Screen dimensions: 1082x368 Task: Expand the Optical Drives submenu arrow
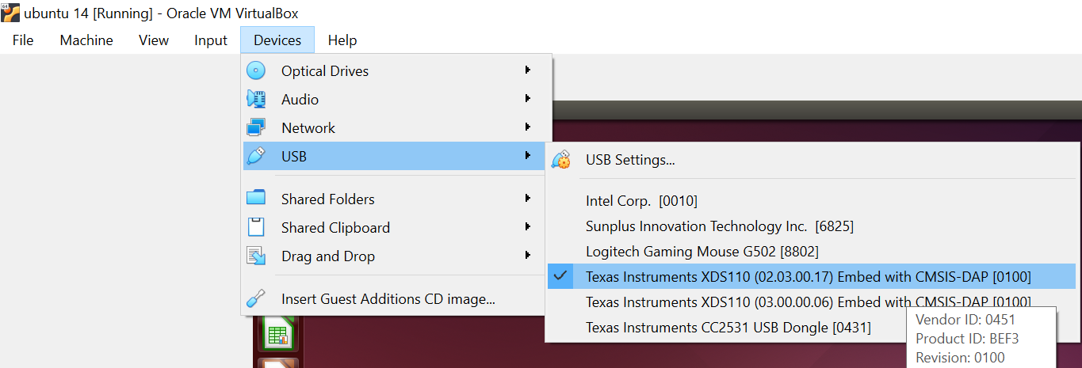(528, 70)
